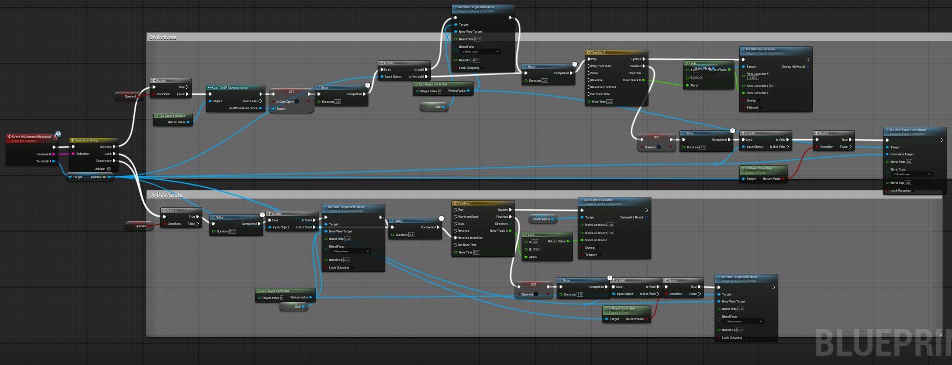Toggle Opened checkbox in On Deactivate SET node
Image resolution: width=952 pixels, height=365 pixels.
536,294
